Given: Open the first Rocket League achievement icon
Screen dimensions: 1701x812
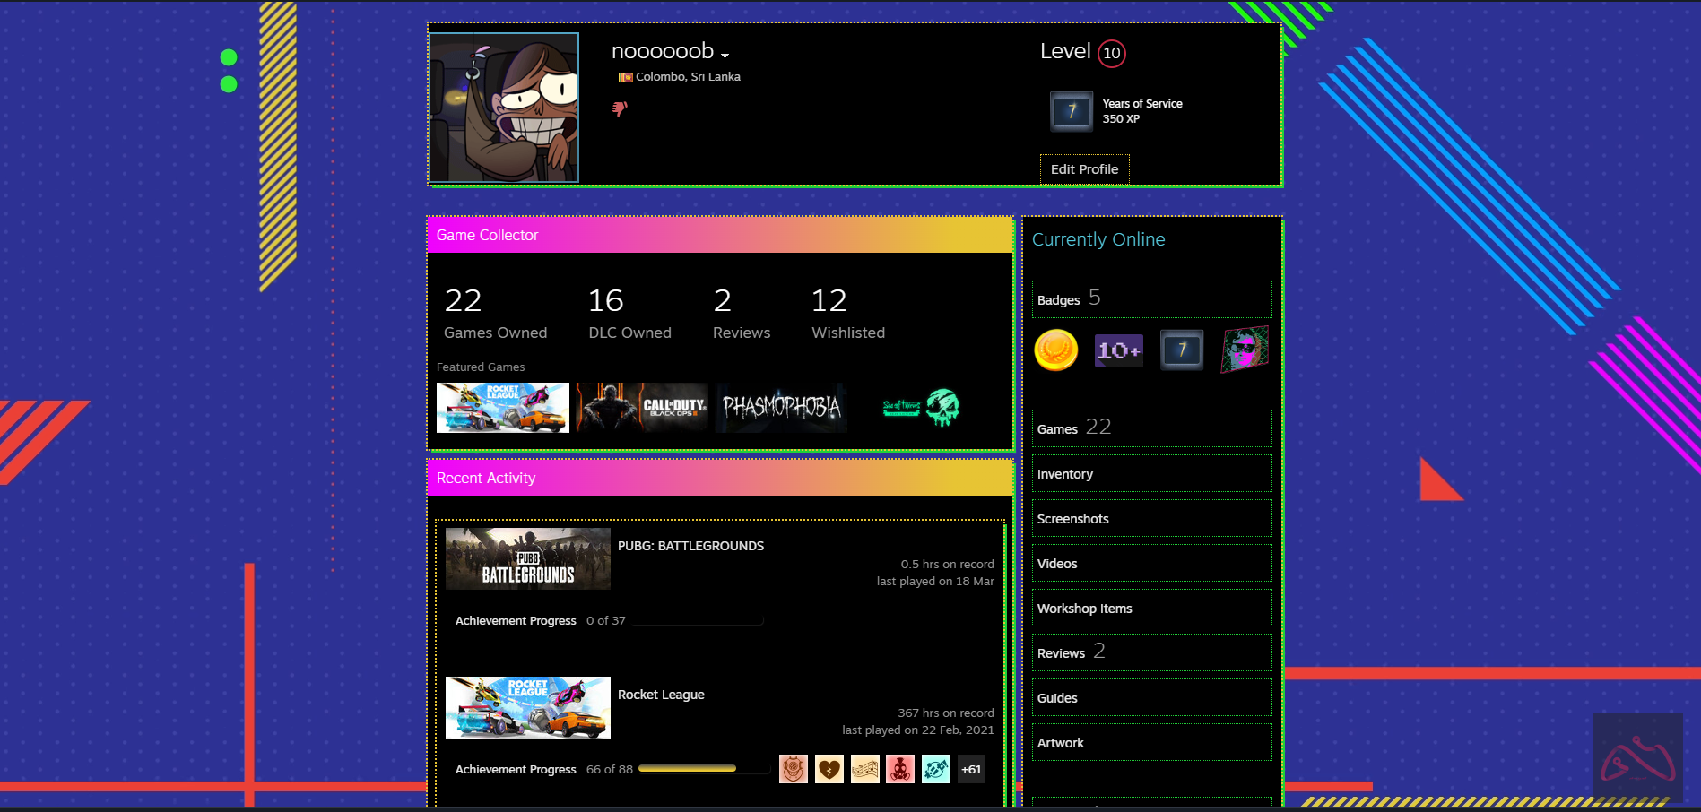Looking at the screenshot, I should click(x=793, y=769).
